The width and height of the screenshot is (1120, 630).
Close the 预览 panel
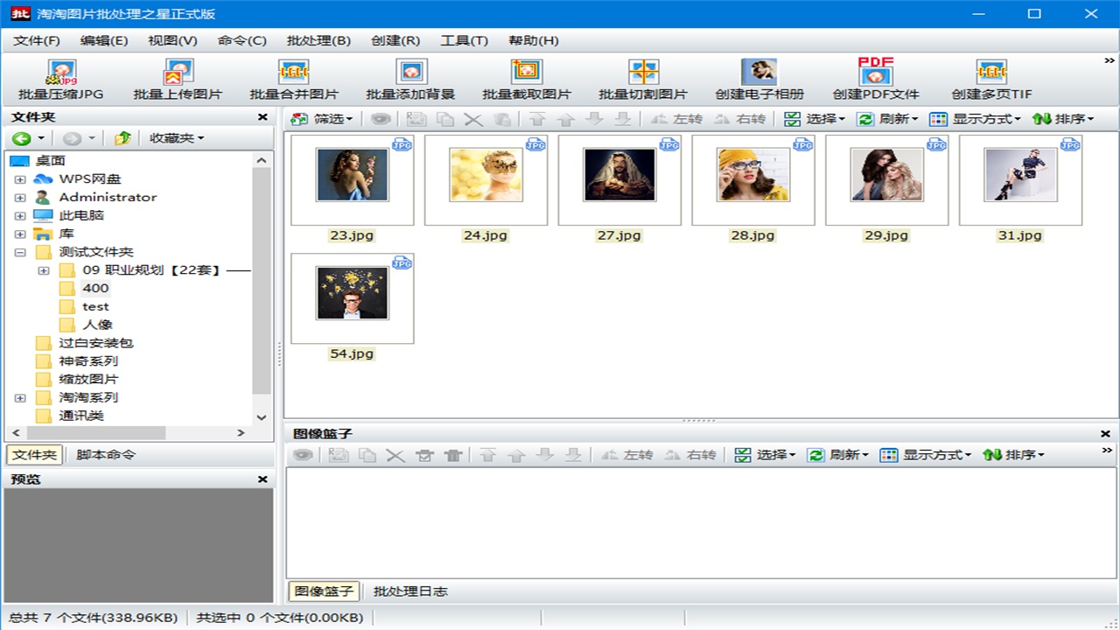262,479
